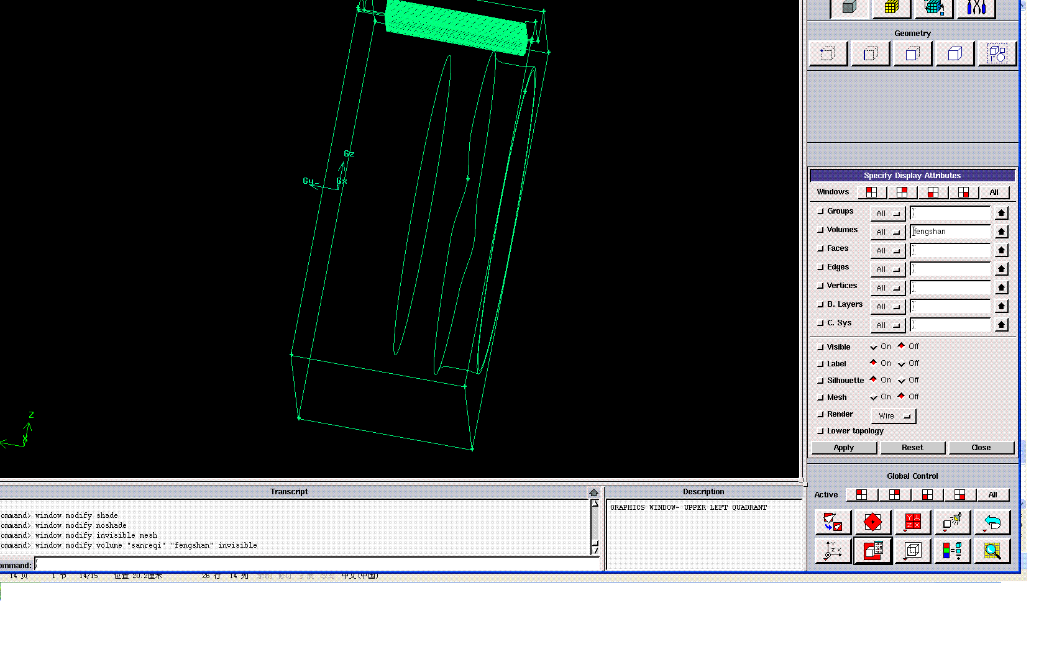This screenshot has width=1044, height=652.
Task: Open the Group geometry command button
Action: point(997,54)
